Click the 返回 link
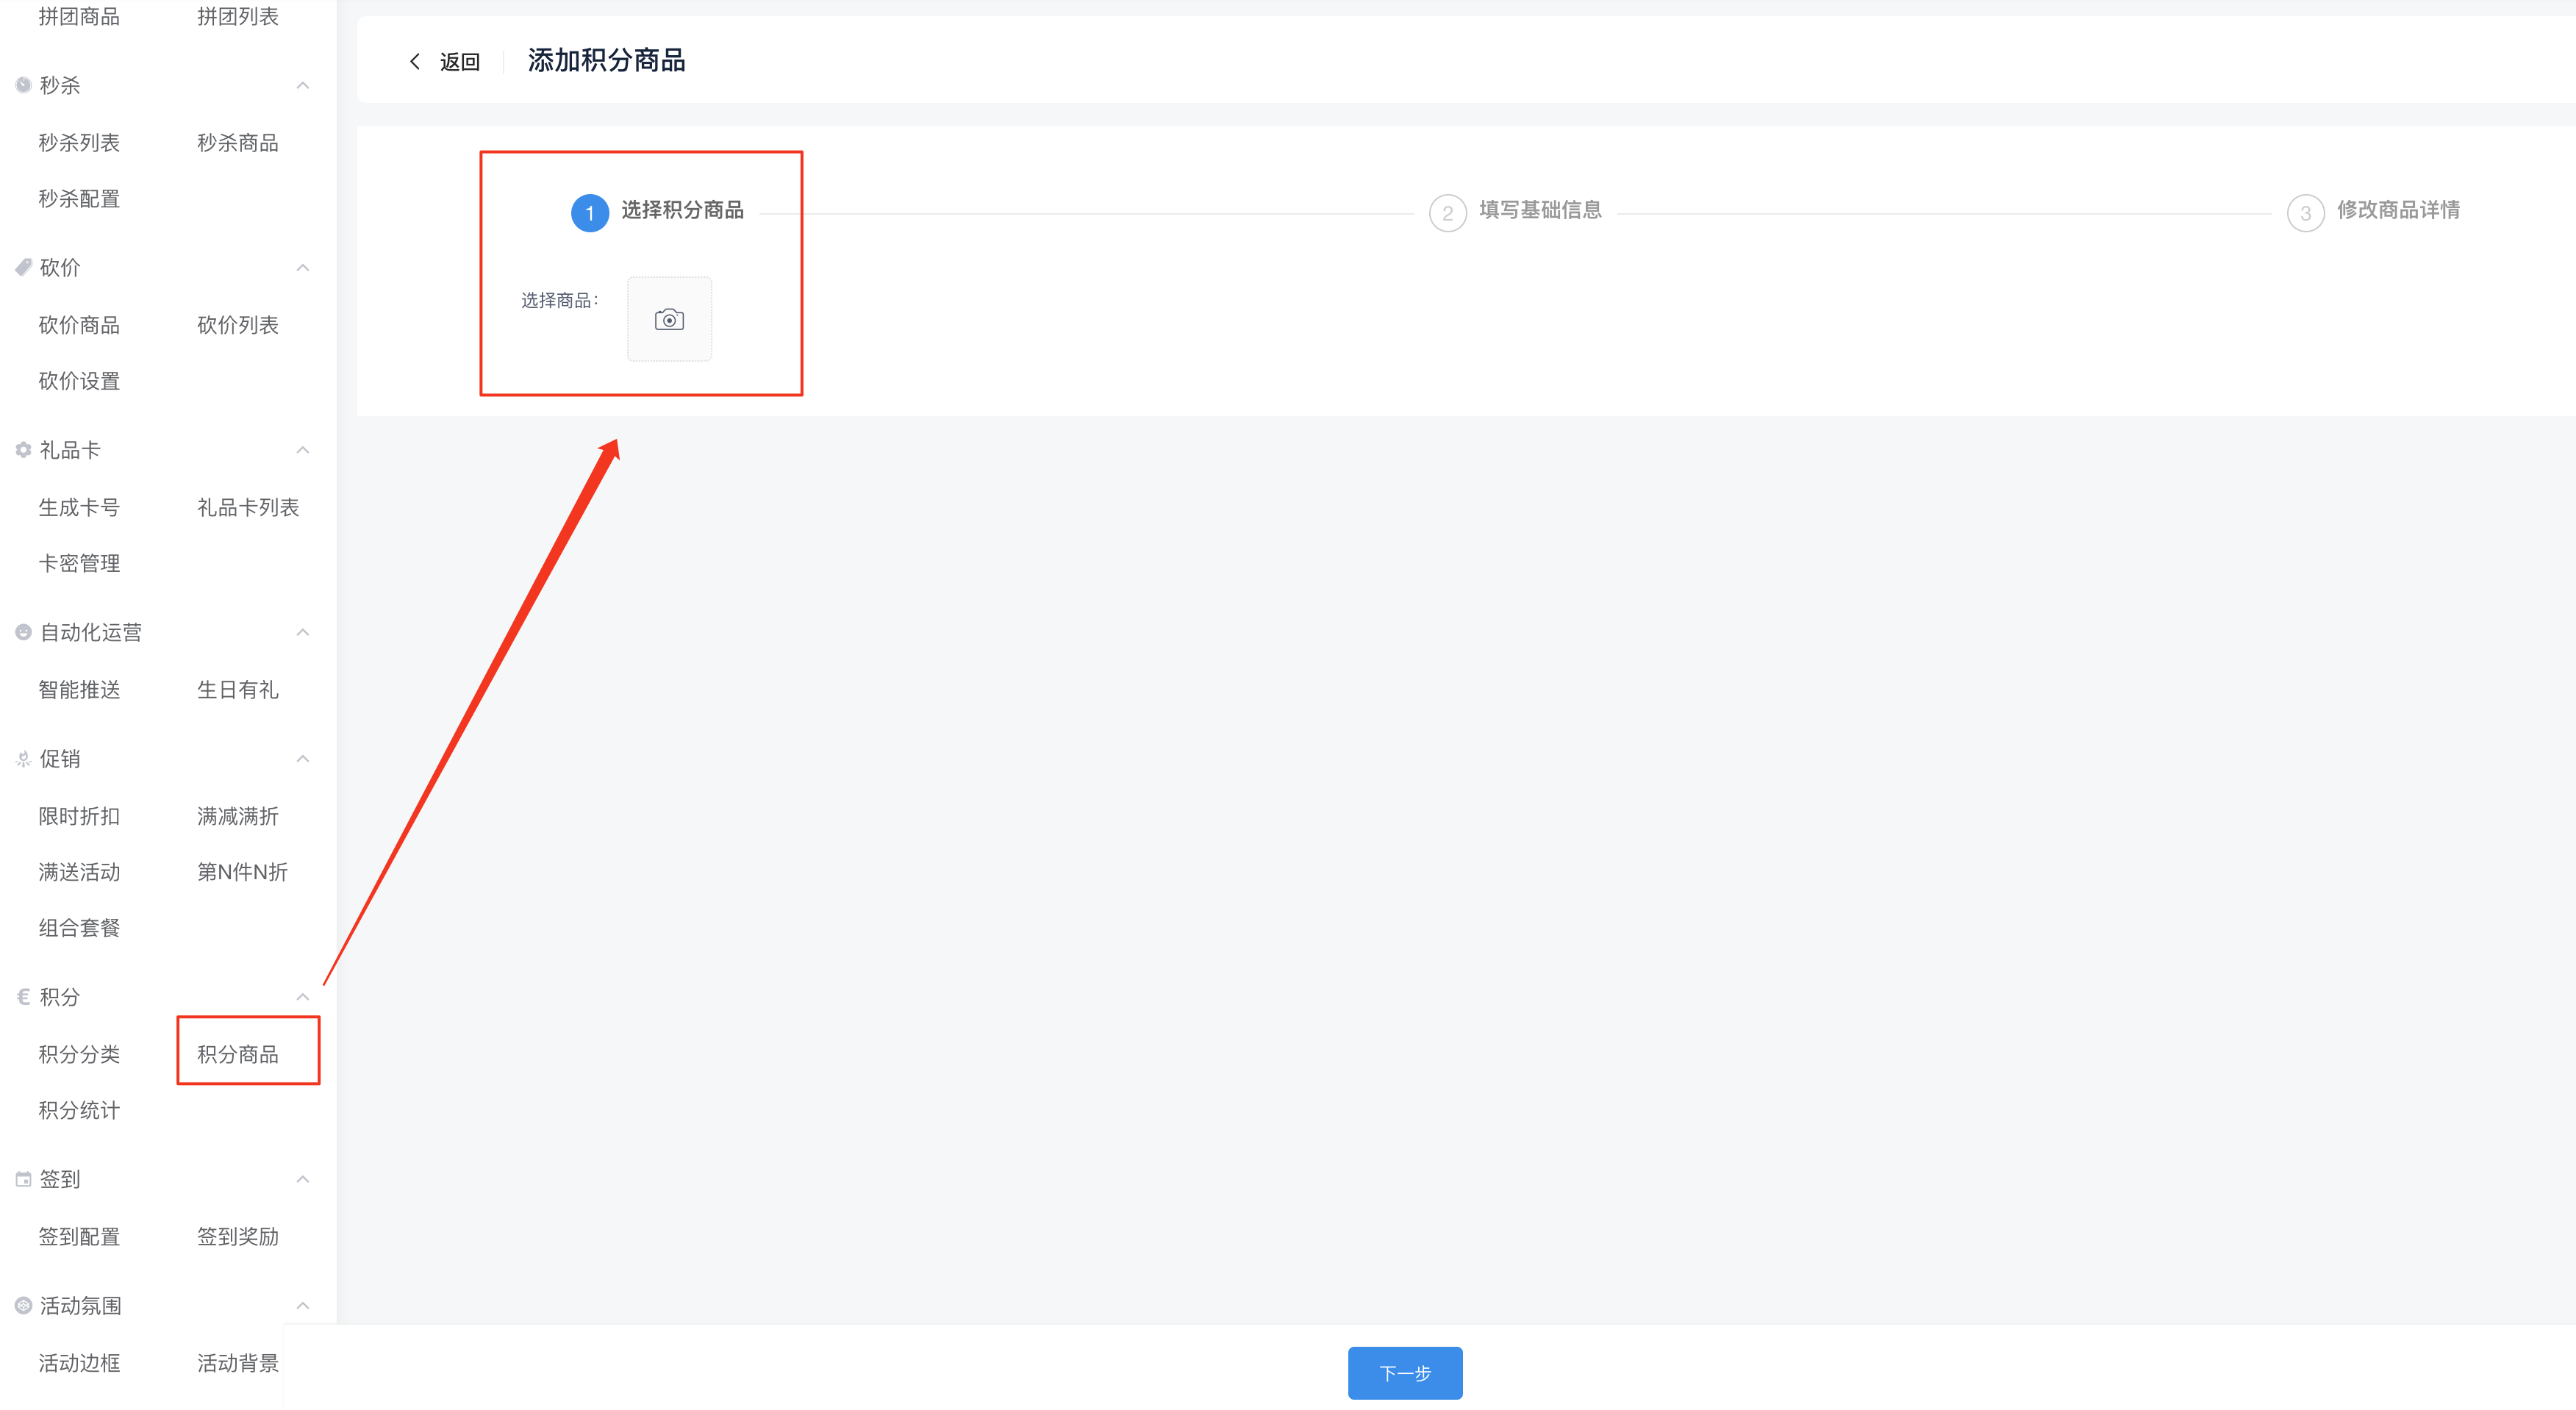The height and width of the screenshot is (1410, 2576). click(x=460, y=62)
